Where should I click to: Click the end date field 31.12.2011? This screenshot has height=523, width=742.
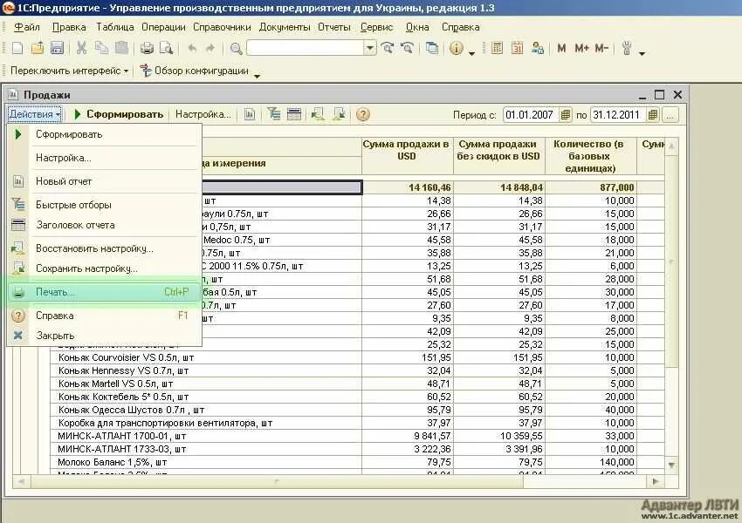point(619,115)
